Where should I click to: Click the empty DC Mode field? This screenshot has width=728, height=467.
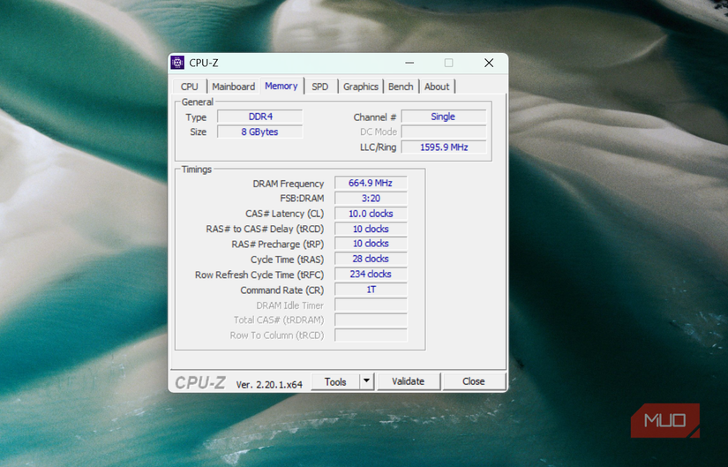(x=443, y=132)
